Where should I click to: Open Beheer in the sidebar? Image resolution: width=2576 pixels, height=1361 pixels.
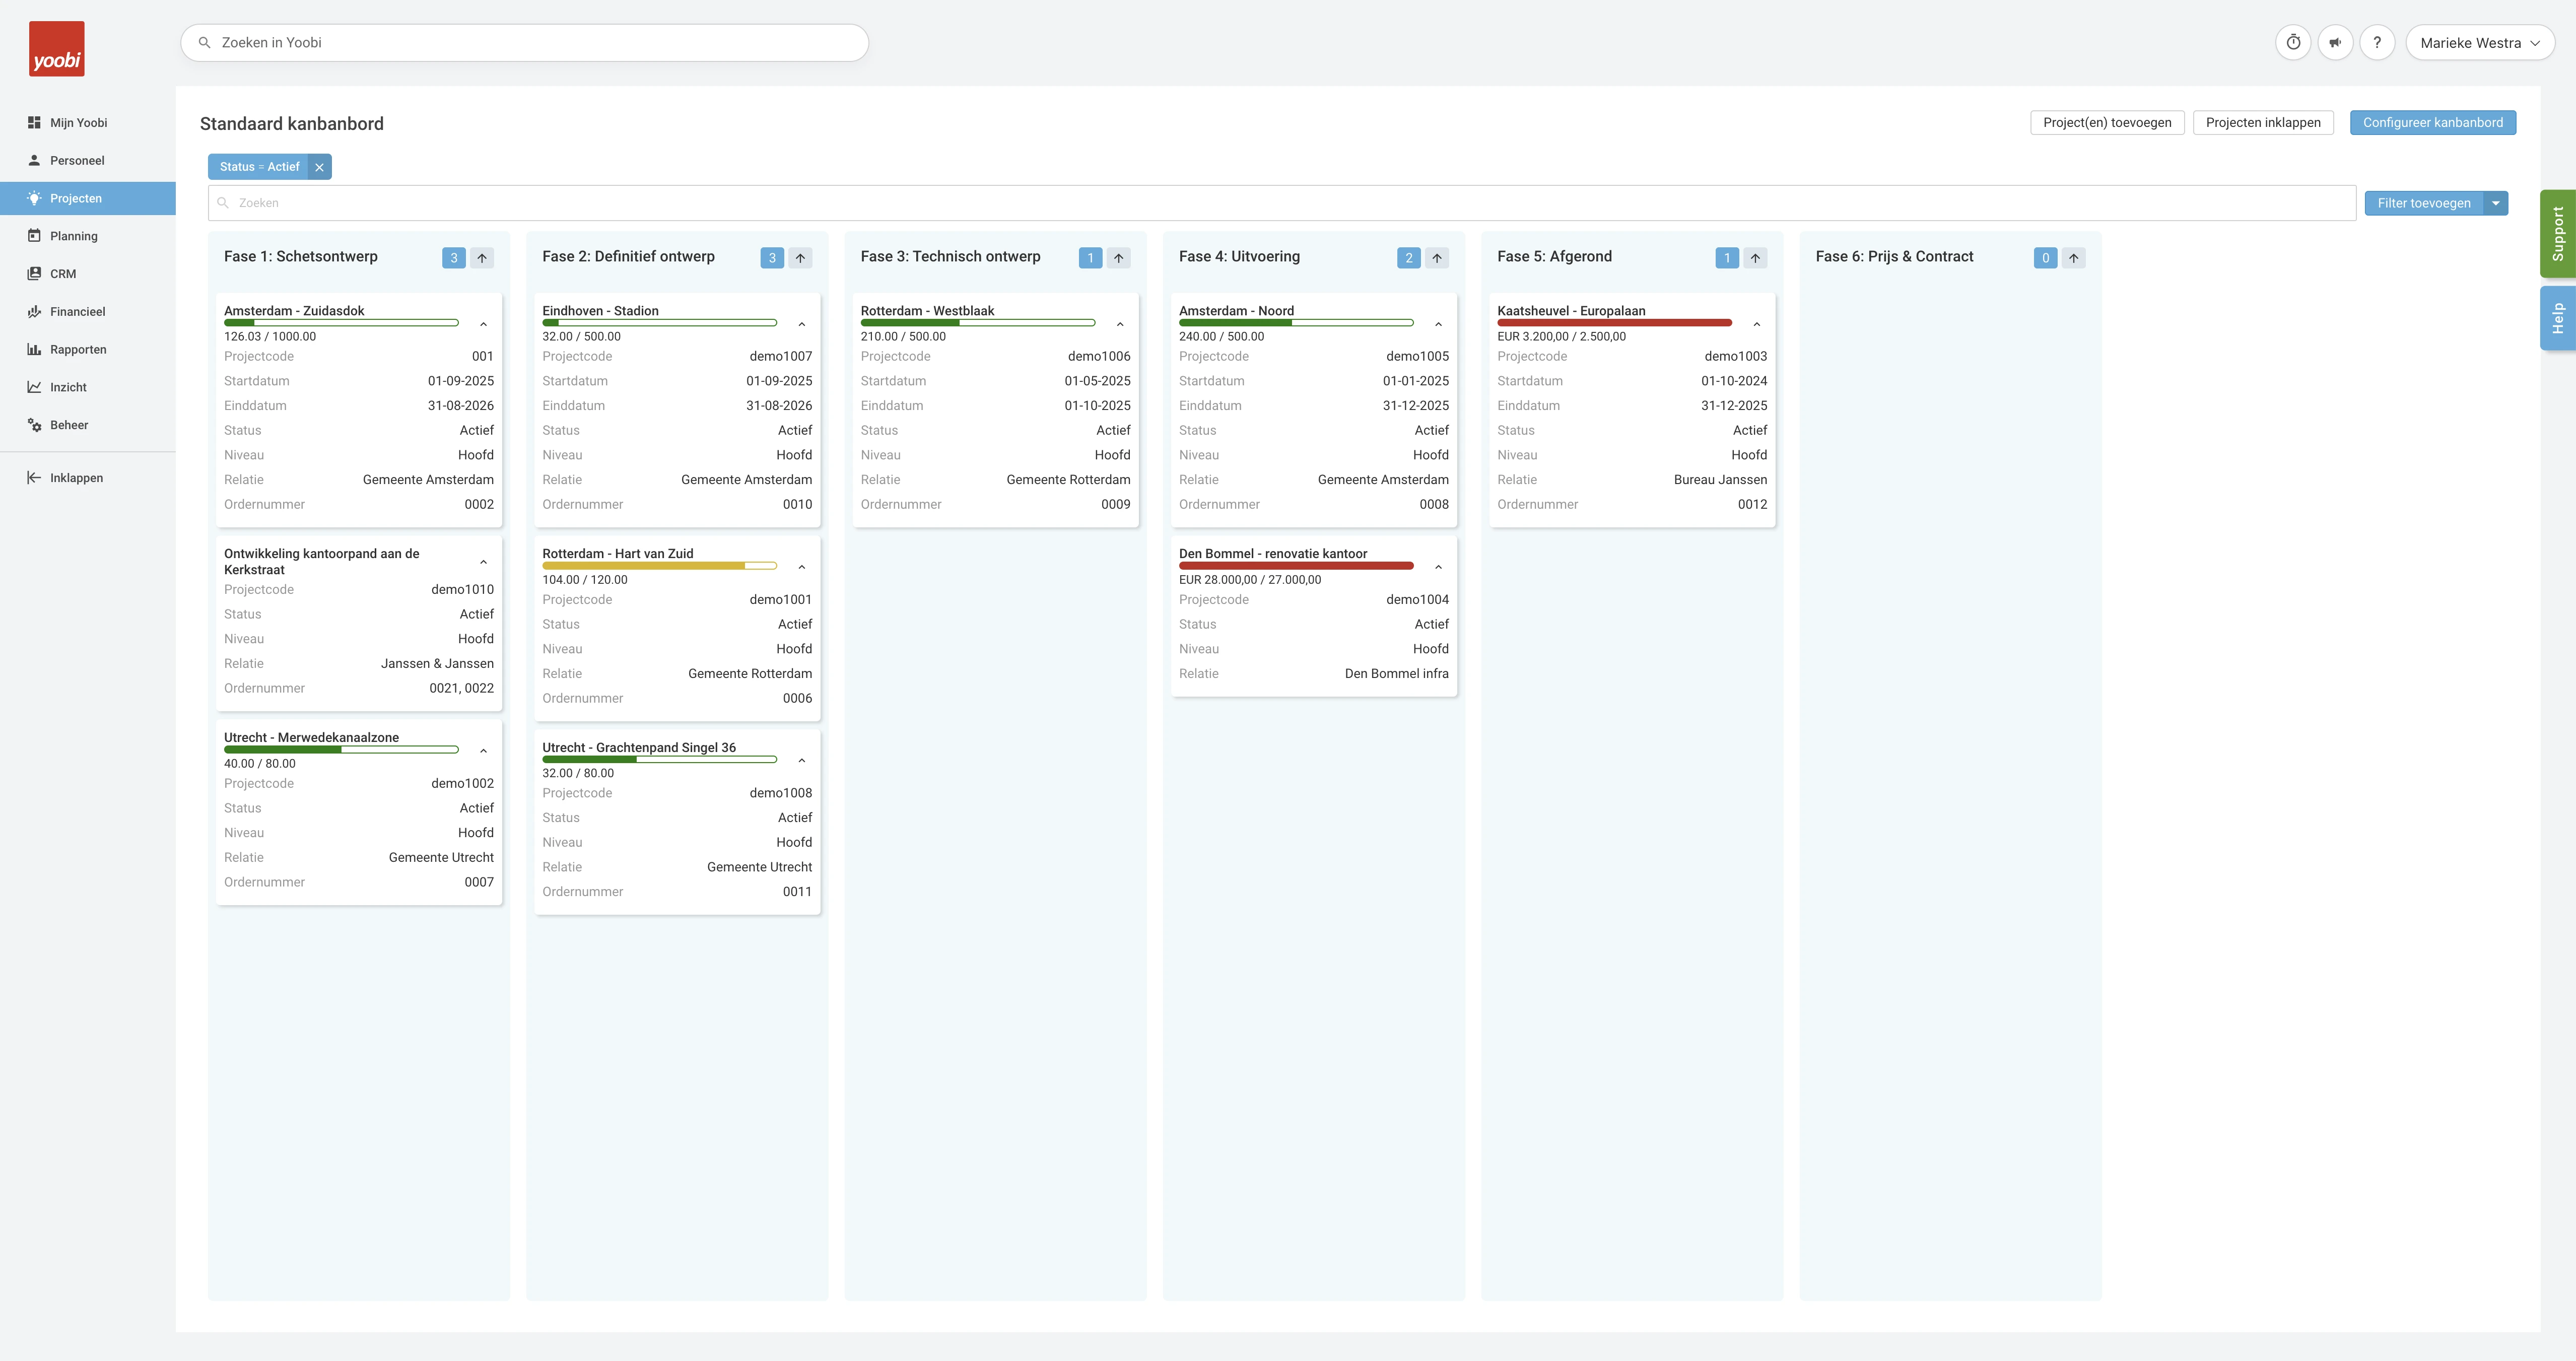69,425
